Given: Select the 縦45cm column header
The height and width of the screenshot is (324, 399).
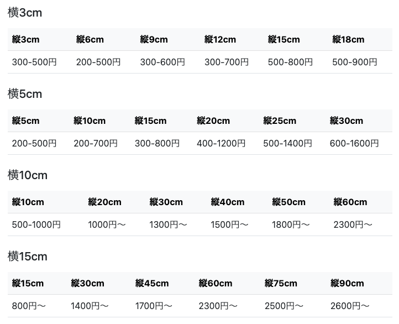Looking at the screenshot, I should pos(152,283).
